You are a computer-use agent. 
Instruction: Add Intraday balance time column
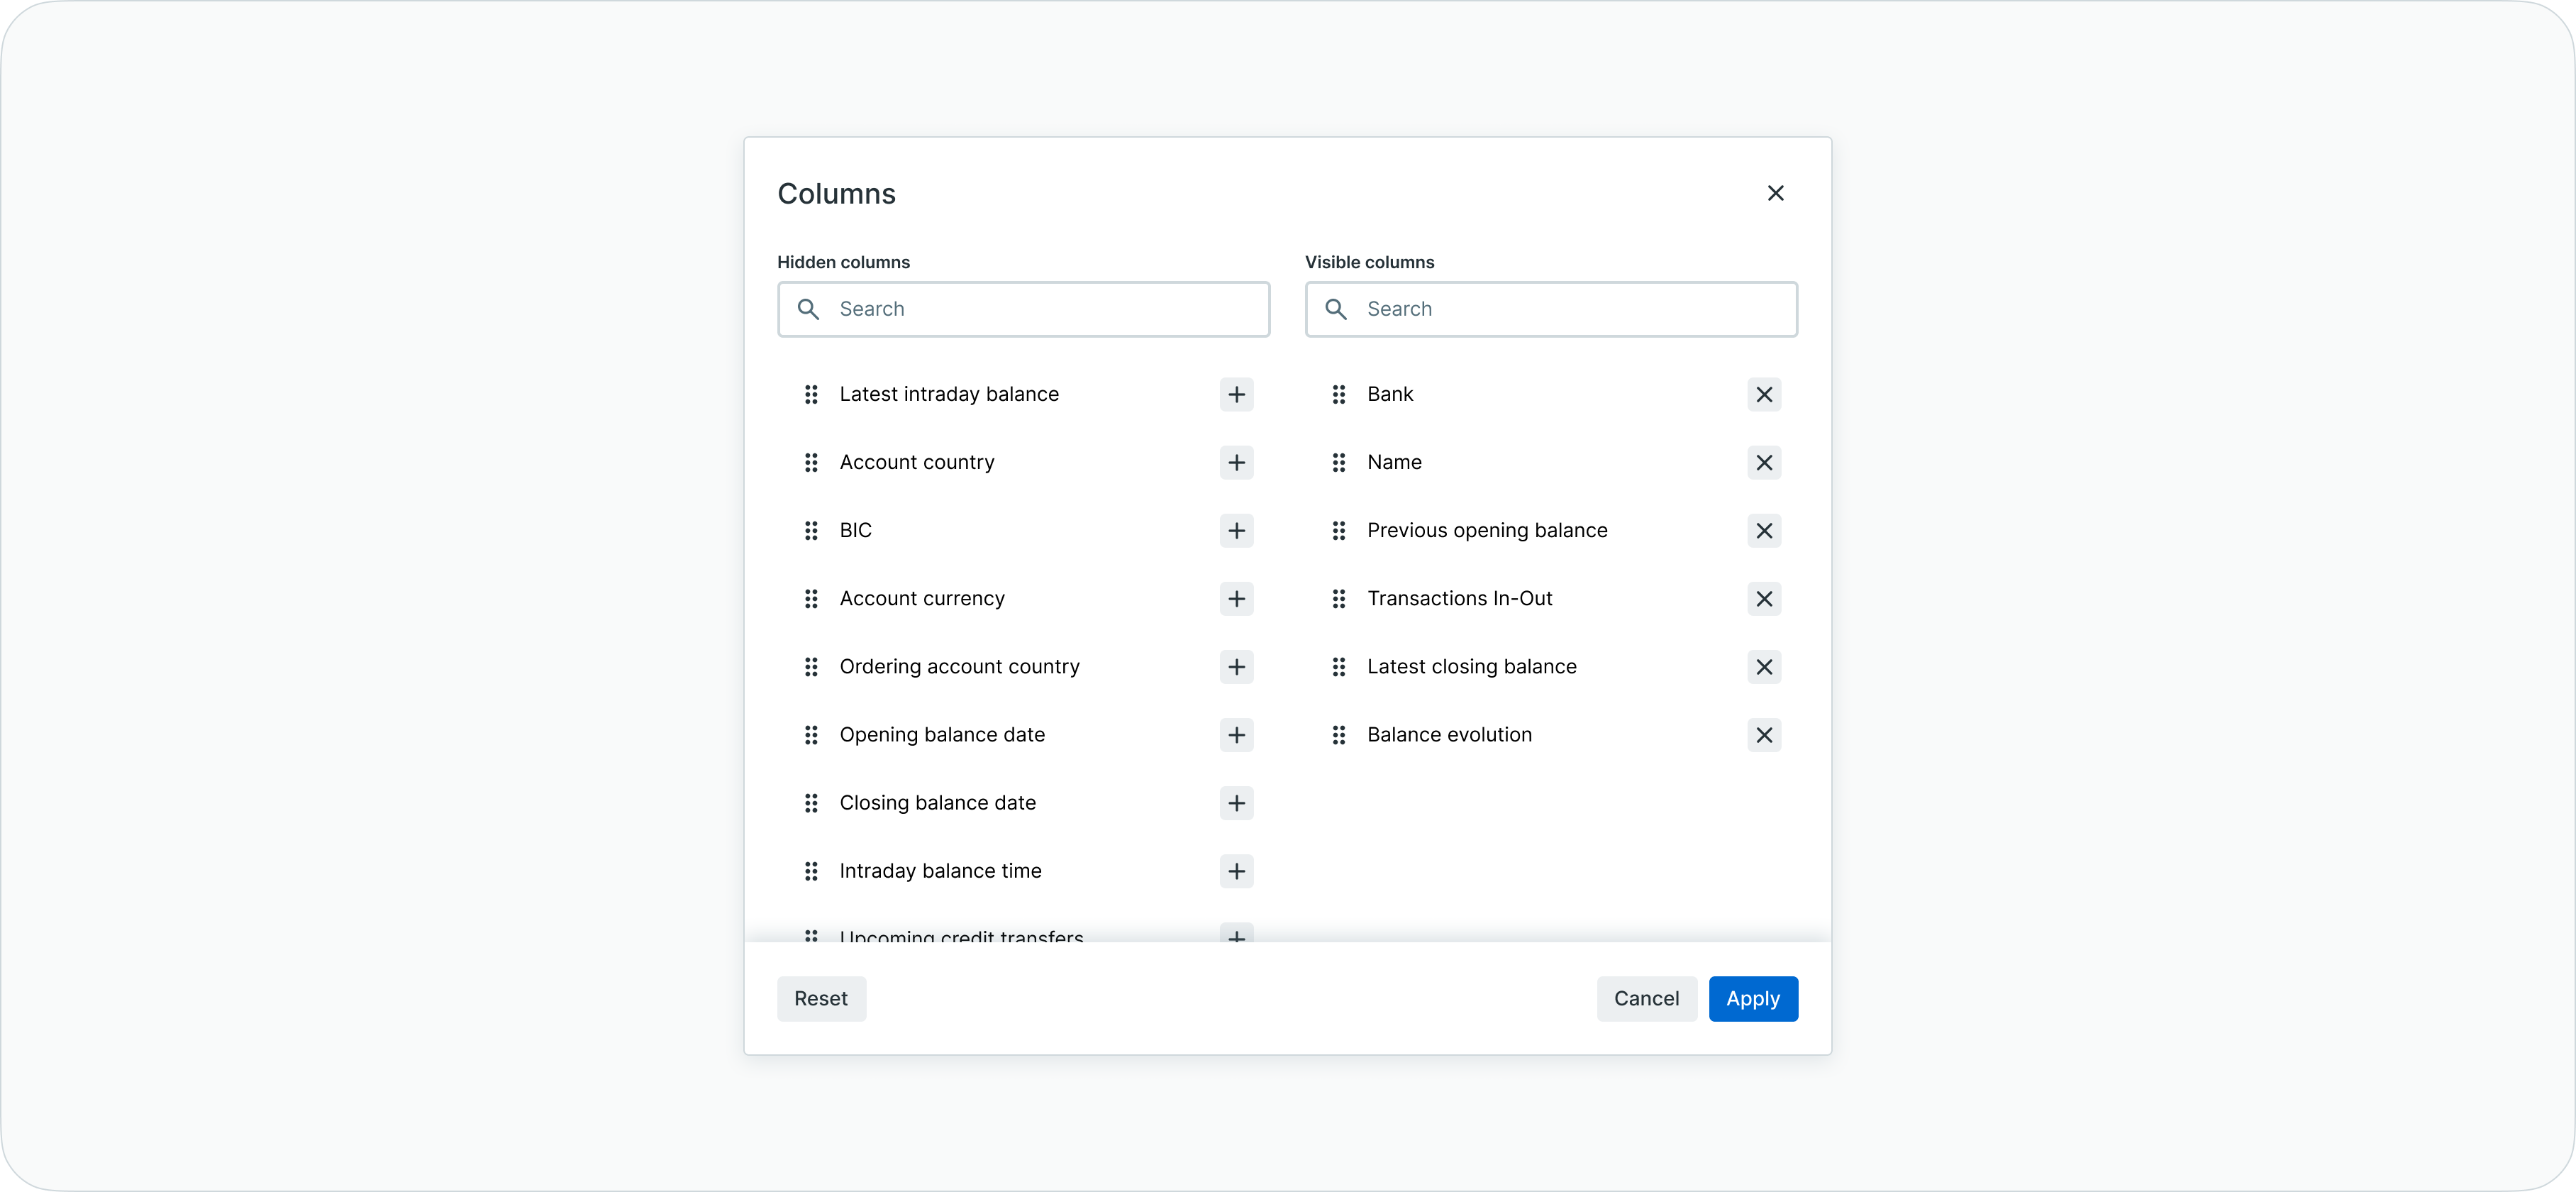(x=1236, y=871)
